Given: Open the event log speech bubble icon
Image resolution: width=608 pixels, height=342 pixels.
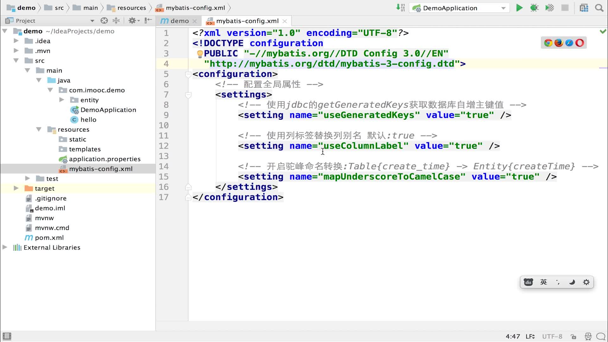Looking at the screenshot, I should pos(601,336).
